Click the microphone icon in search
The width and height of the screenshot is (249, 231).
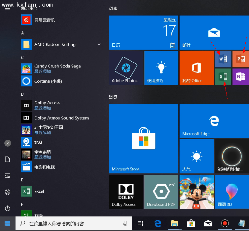click(x=125, y=223)
